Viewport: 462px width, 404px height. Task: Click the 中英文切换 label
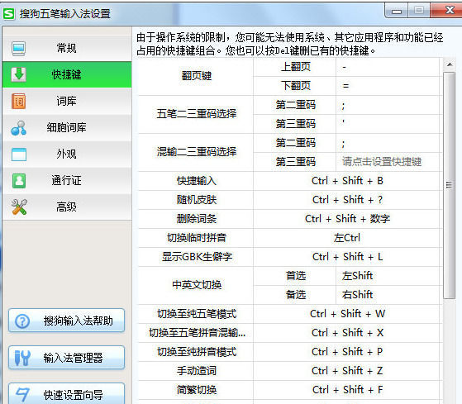(x=197, y=285)
